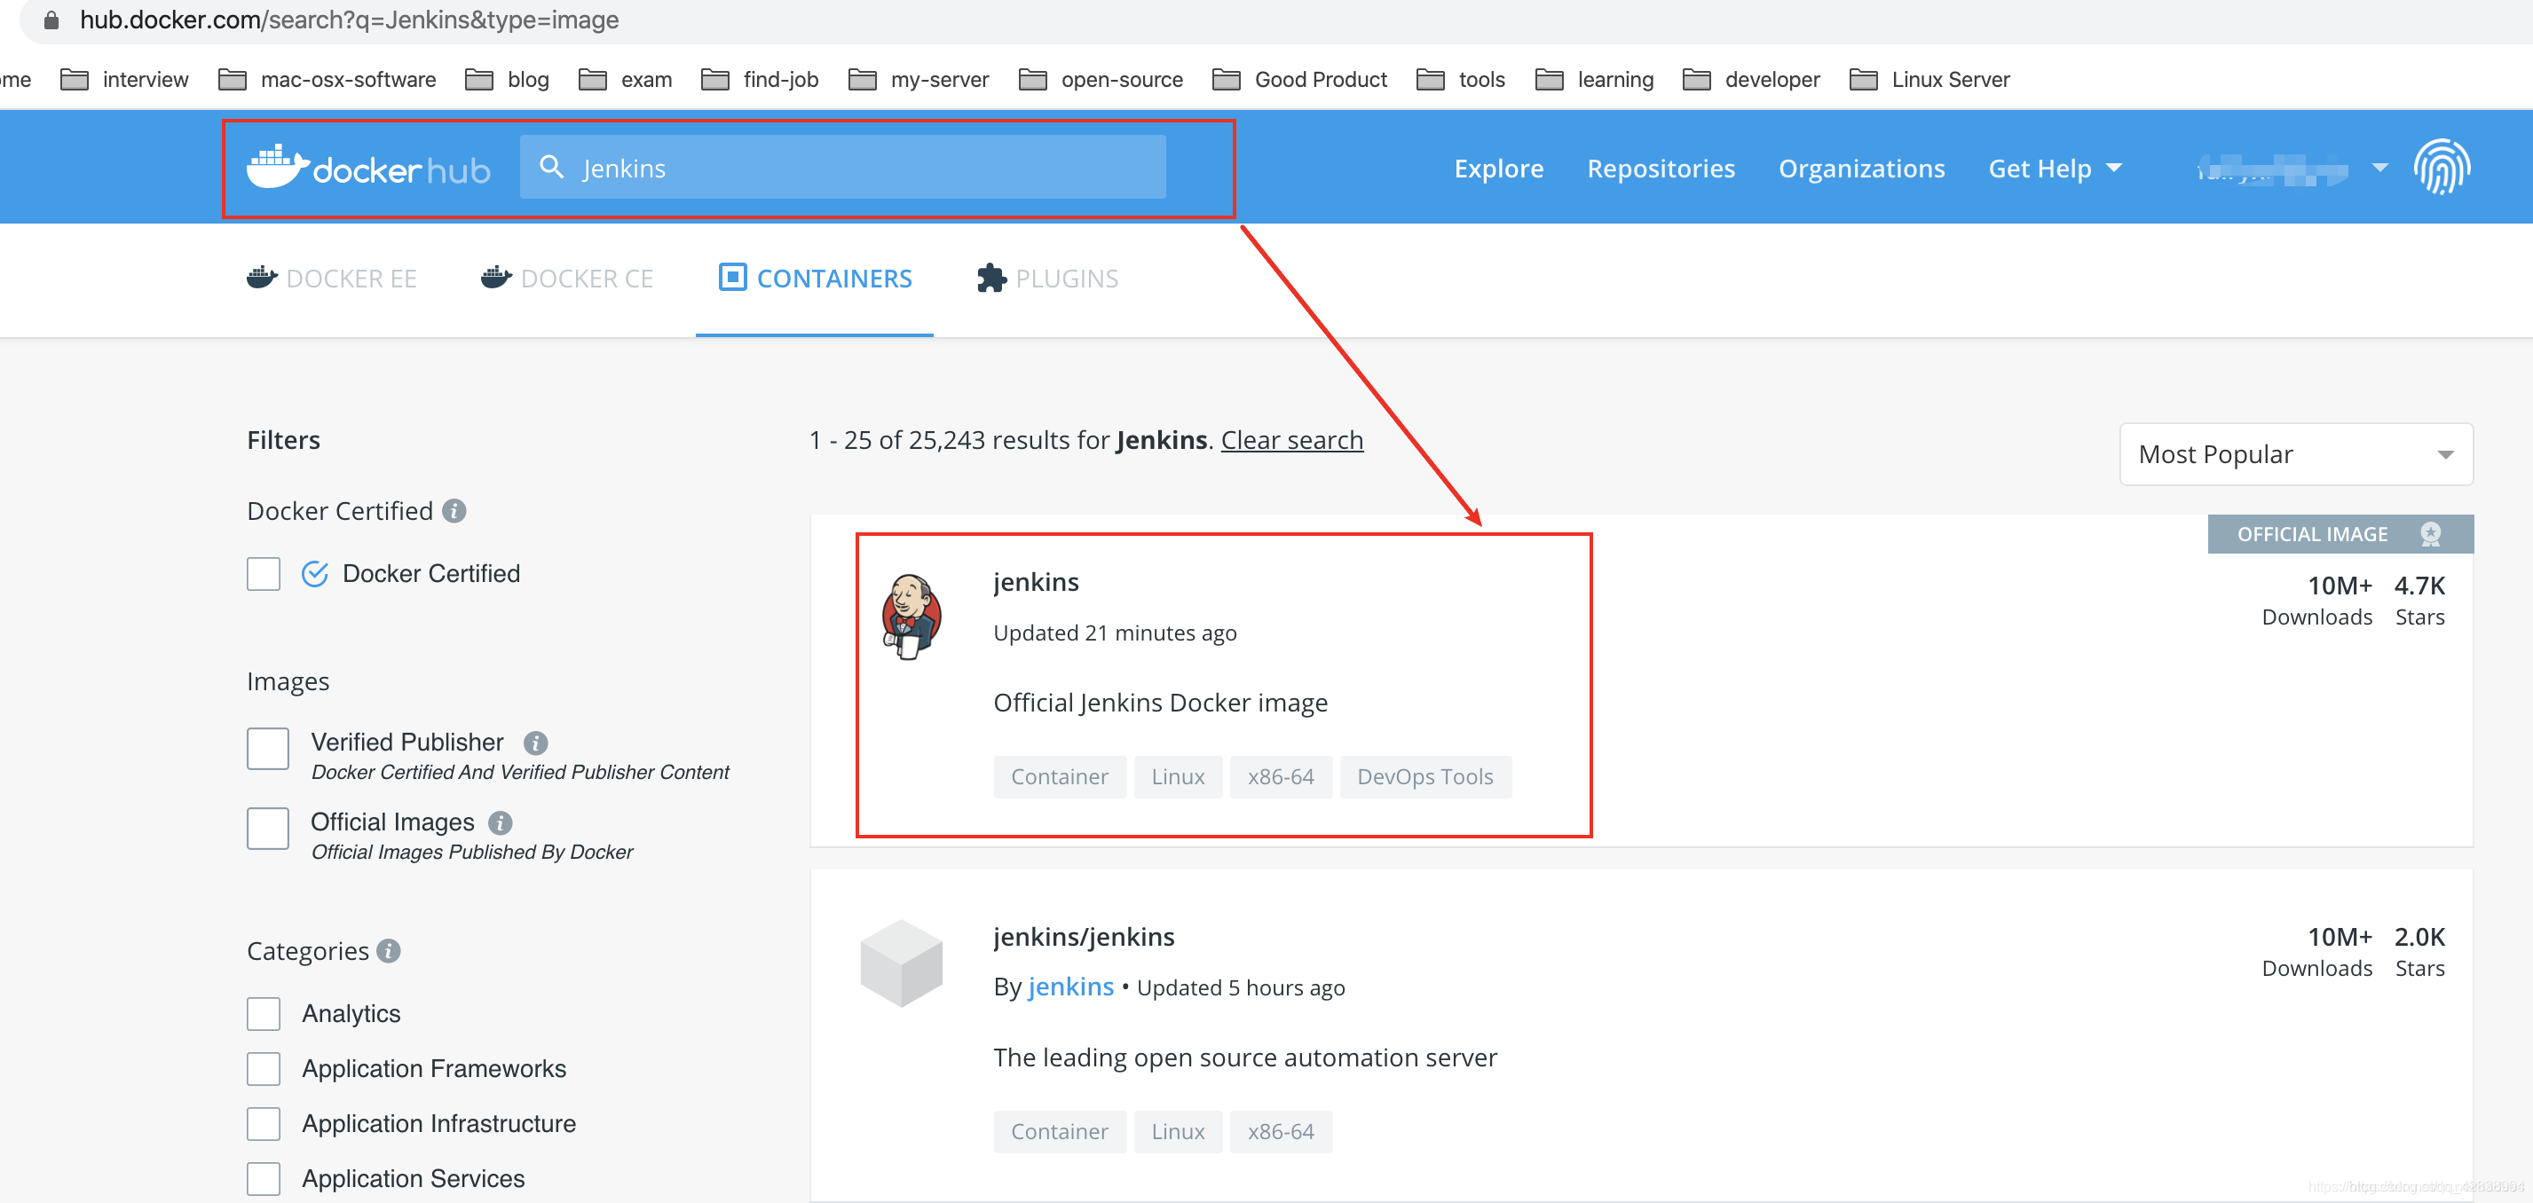Click the lock icon in address bar
Viewport: 2533px width, 1203px height.
point(51,20)
